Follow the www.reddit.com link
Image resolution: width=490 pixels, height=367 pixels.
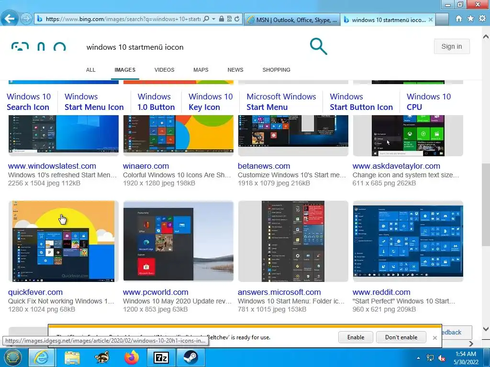click(x=381, y=292)
